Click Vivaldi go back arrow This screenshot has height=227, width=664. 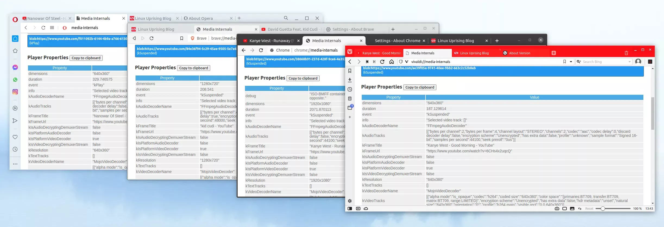tap(350, 62)
